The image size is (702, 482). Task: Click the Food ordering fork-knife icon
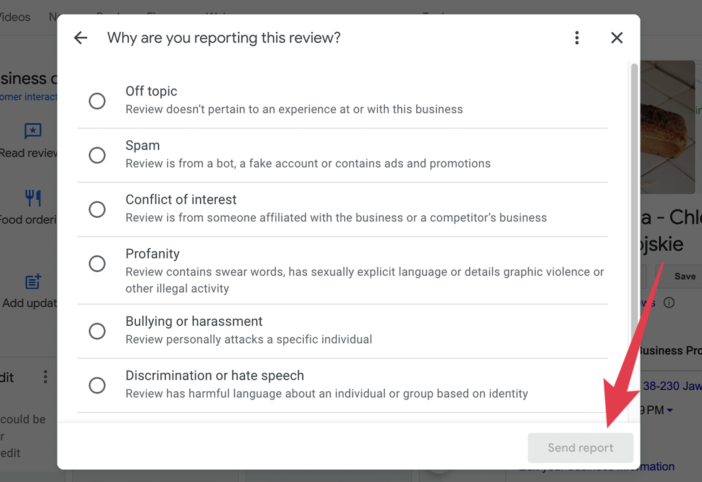pyautogui.click(x=33, y=198)
